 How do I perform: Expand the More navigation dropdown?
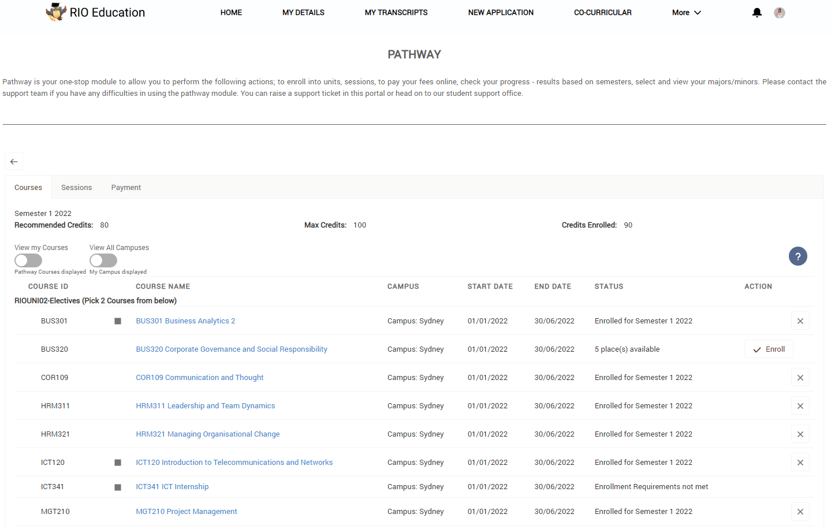pyautogui.click(x=686, y=13)
